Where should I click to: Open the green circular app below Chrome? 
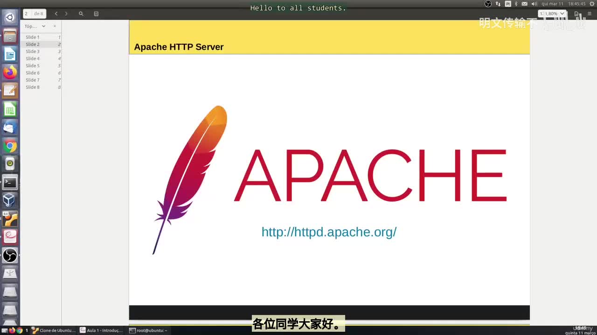click(10, 164)
